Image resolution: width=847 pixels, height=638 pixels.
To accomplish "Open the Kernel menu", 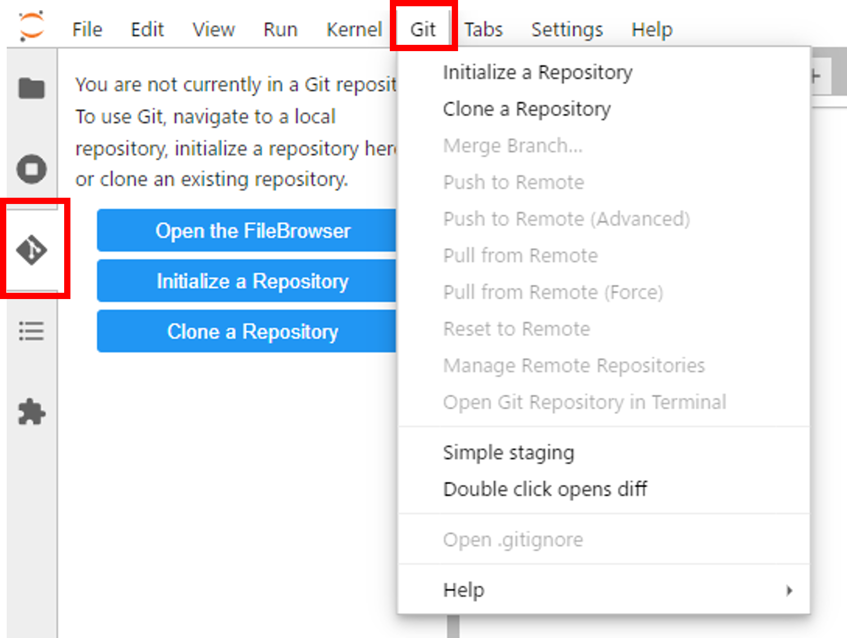I will tap(354, 30).
